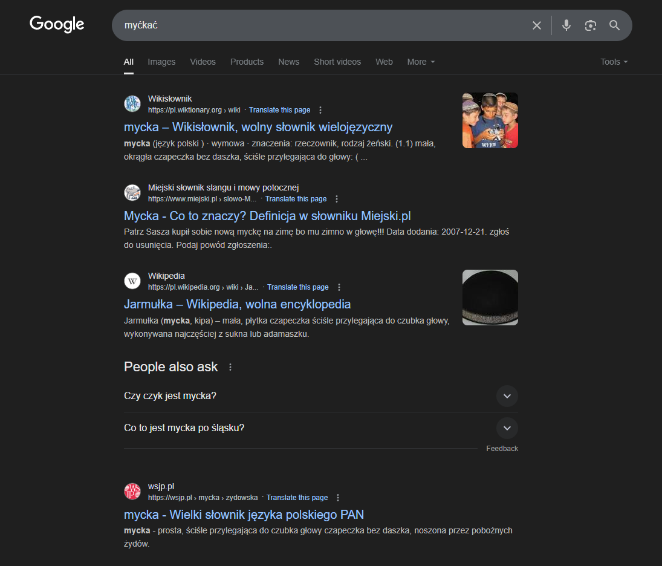
Task: Open the boys wearing caps thumbnail
Action: tap(490, 120)
